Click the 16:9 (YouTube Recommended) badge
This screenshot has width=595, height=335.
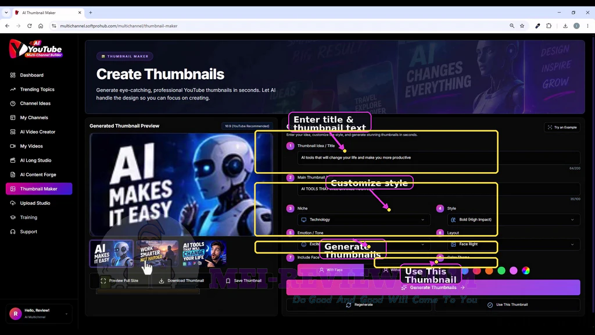pos(247,126)
